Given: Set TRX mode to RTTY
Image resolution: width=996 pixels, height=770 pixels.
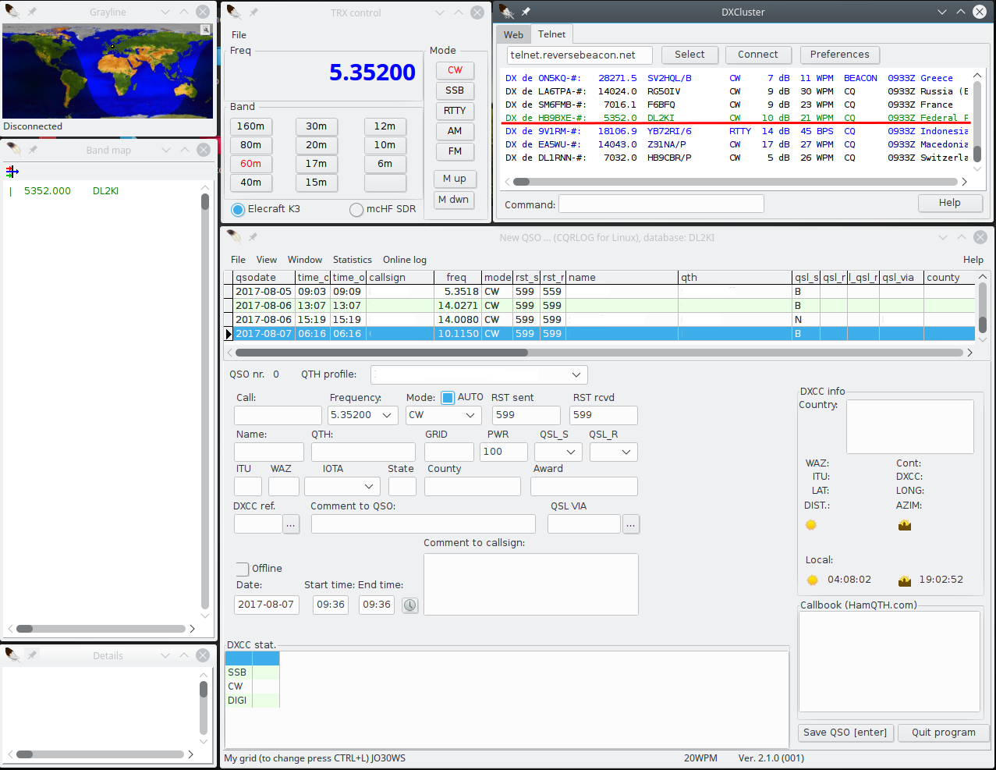Looking at the screenshot, I should pos(455,111).
